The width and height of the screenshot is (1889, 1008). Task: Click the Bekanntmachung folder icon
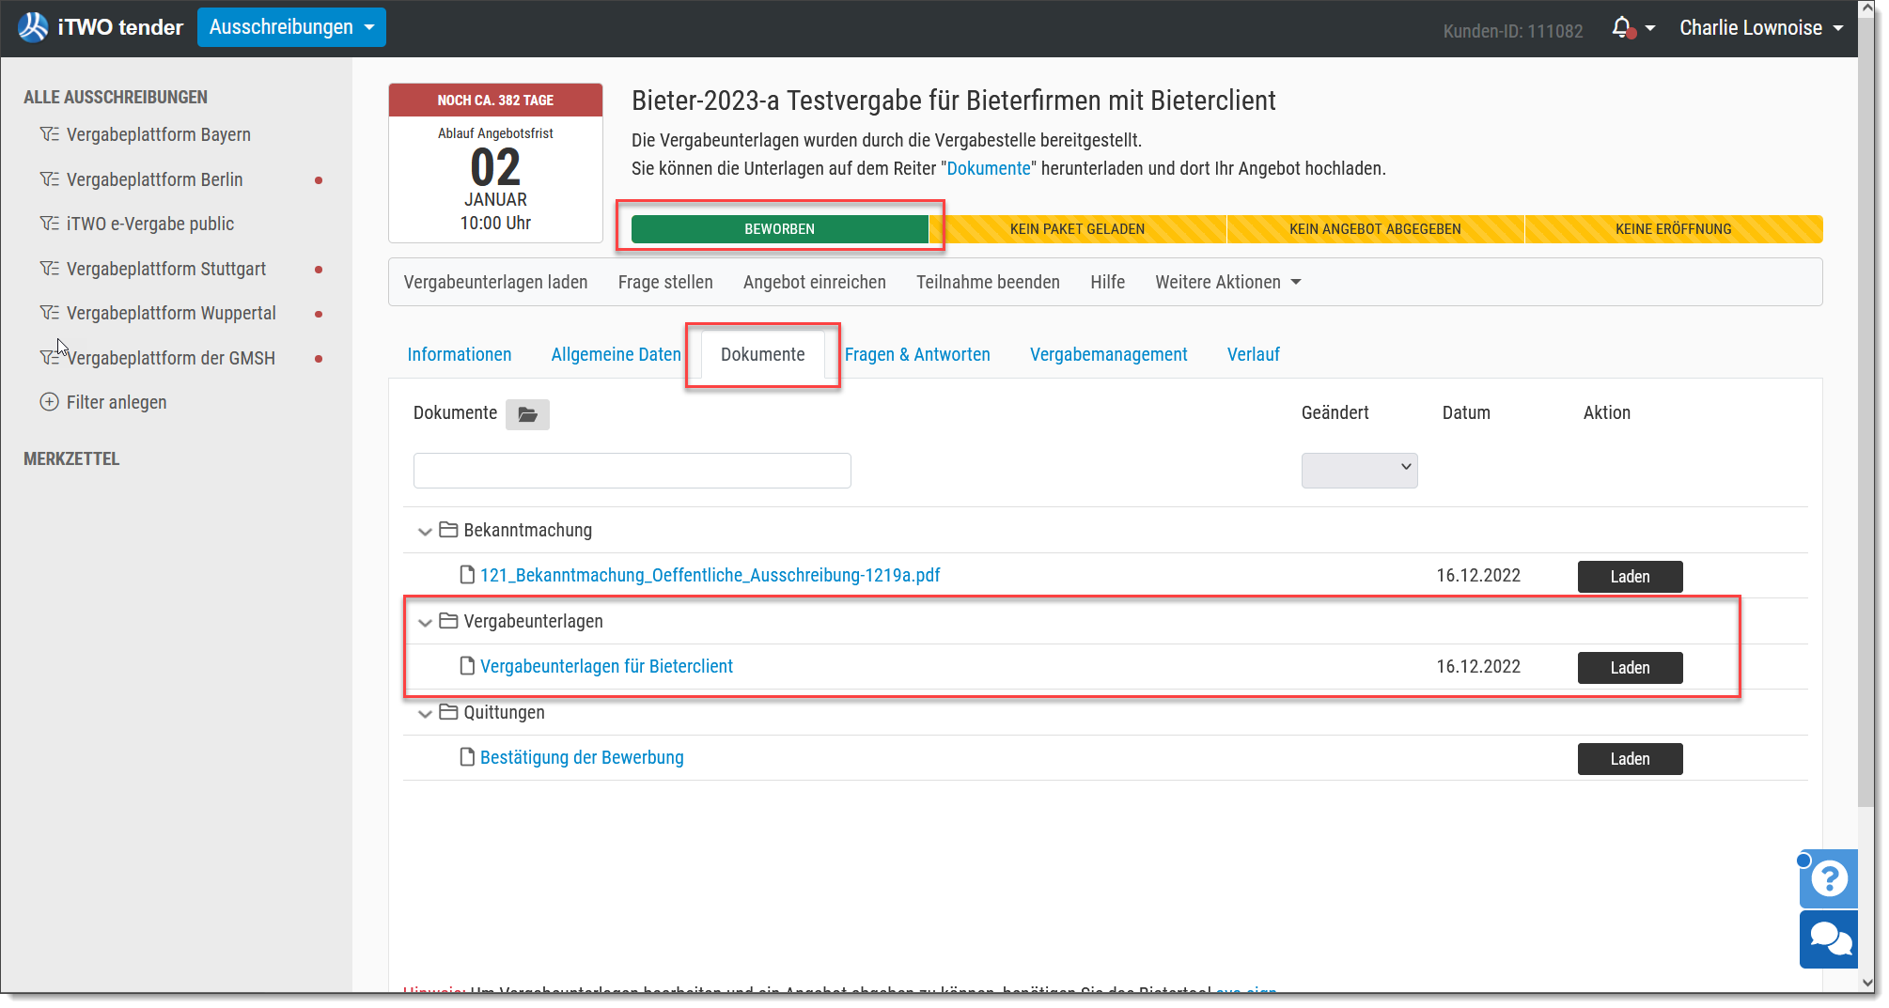pyautogui.click(x=448, y=530)
